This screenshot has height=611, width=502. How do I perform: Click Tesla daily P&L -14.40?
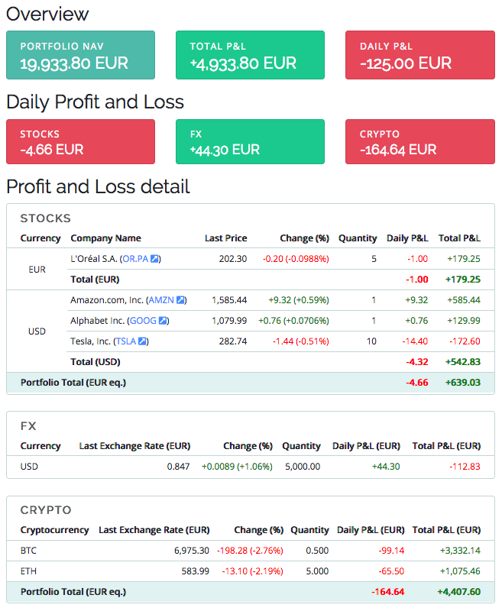point(415,341)
